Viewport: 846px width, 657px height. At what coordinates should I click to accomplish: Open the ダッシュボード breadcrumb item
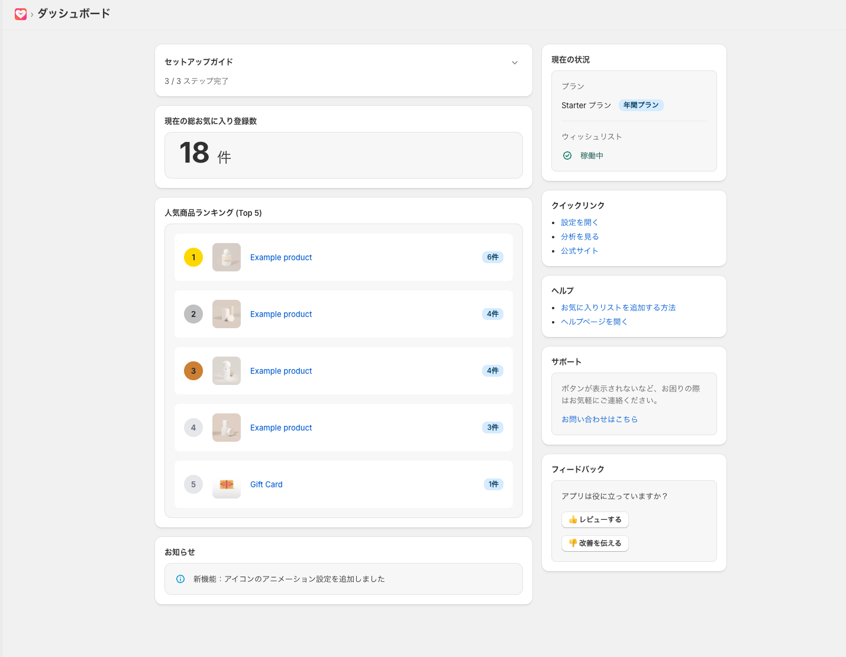(73, 13)
